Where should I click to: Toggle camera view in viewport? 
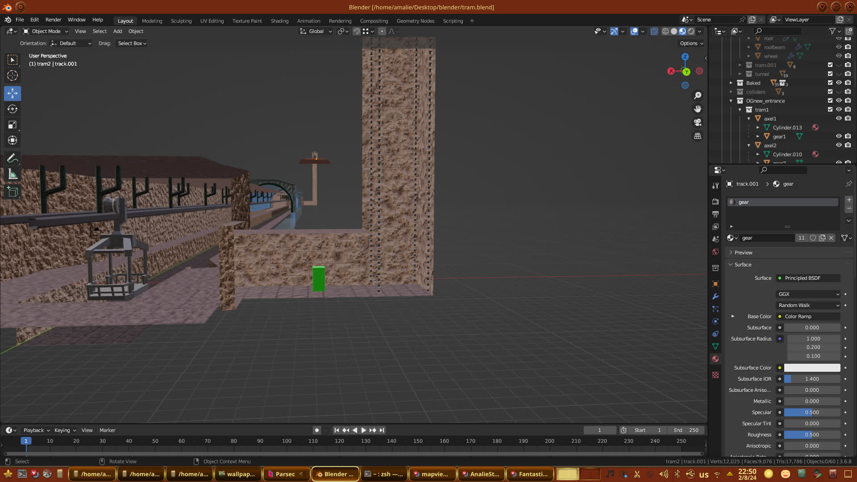click(x=698, y=122)
